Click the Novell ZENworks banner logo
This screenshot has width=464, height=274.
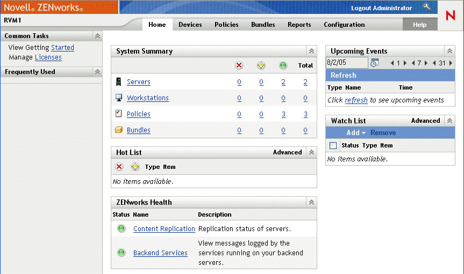click(x=43, y=8)
